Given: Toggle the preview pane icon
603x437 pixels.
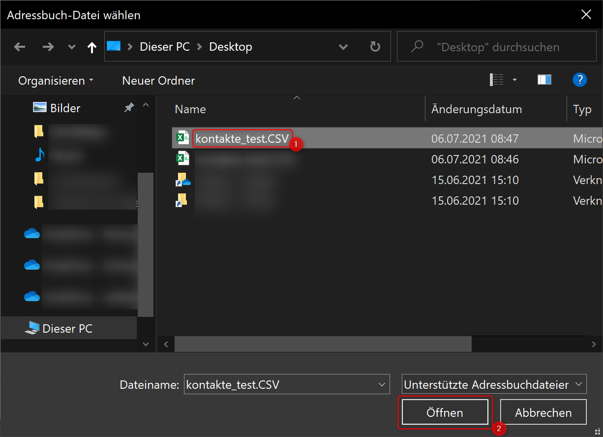Looking at the screenshot, I should coord(544,80).
